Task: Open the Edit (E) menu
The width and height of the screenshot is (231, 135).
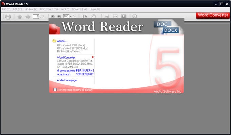Action: [17, 9]
